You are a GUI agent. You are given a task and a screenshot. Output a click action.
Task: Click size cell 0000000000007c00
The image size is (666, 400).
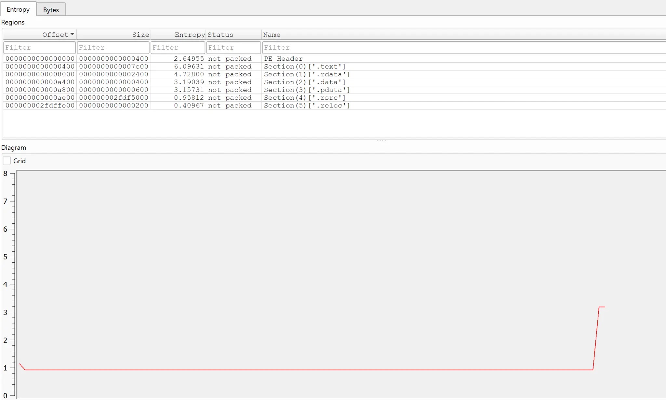point(113,67)
